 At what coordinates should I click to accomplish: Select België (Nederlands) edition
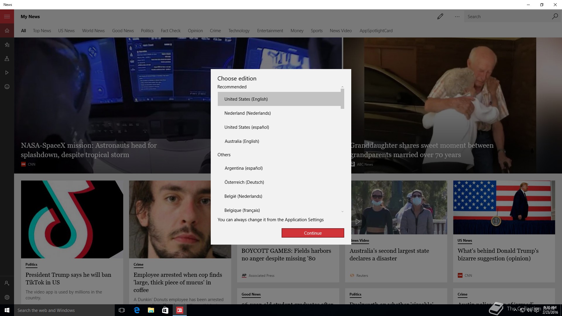tap(279, 196)
